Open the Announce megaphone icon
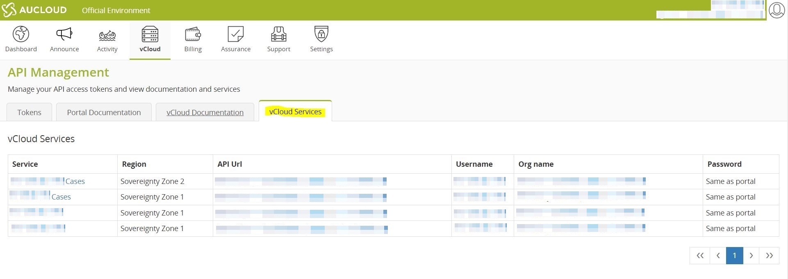The image size is (788, 279). pos(64,34)
